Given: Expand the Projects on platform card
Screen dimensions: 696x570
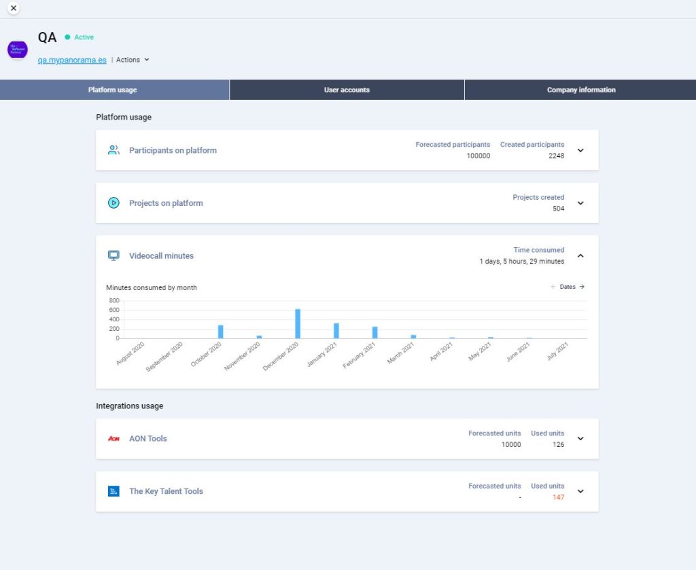Looking at the screenshot, I should pyautogui.click(x=580, y=203).
